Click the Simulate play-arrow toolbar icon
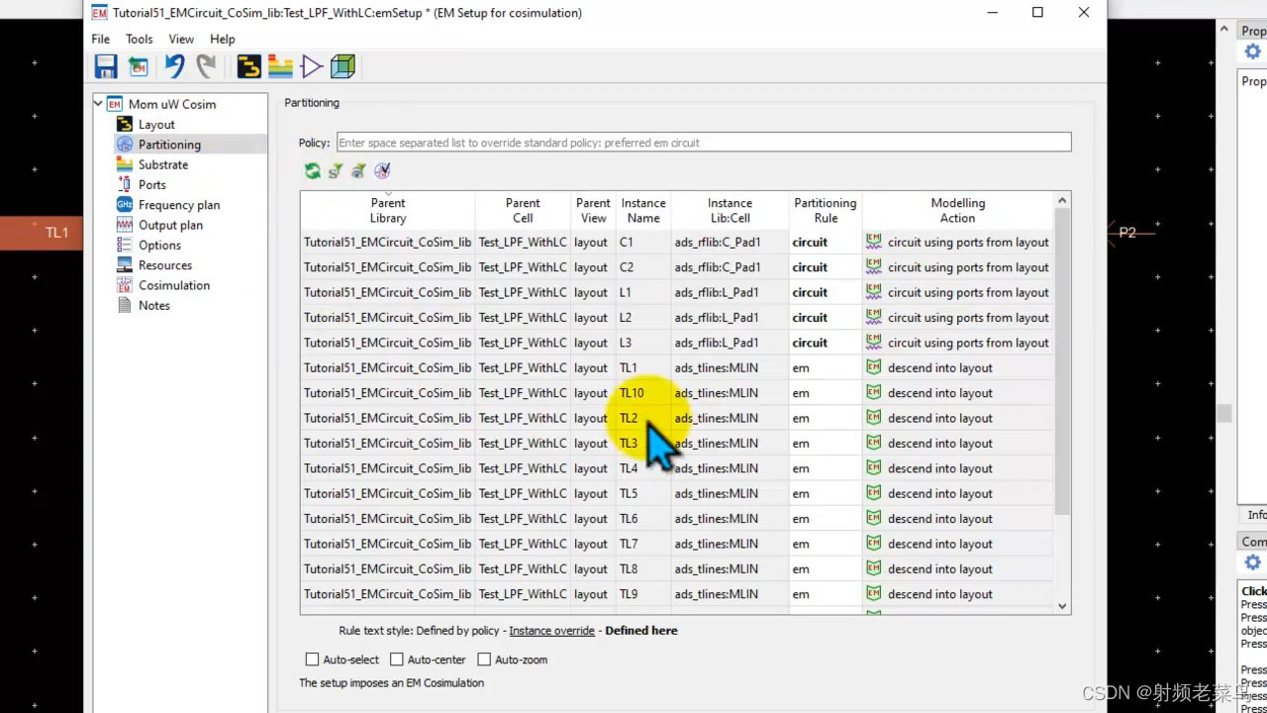Viewport: 1267px width, 713px height. [x=310, y=65]
